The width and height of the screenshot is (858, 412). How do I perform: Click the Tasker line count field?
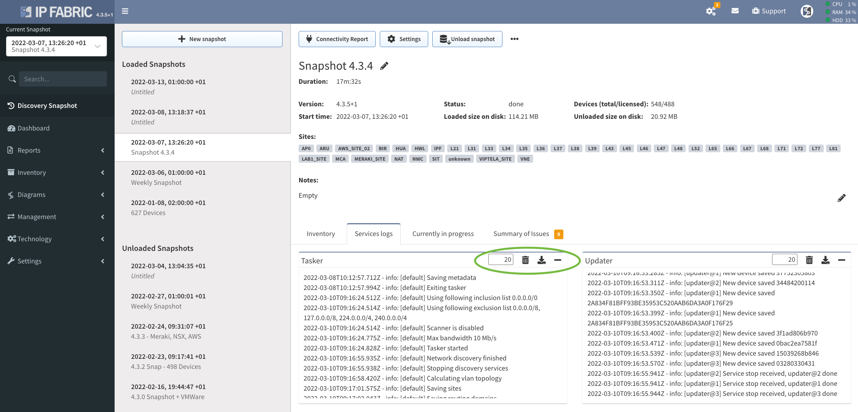click(501, 259)
